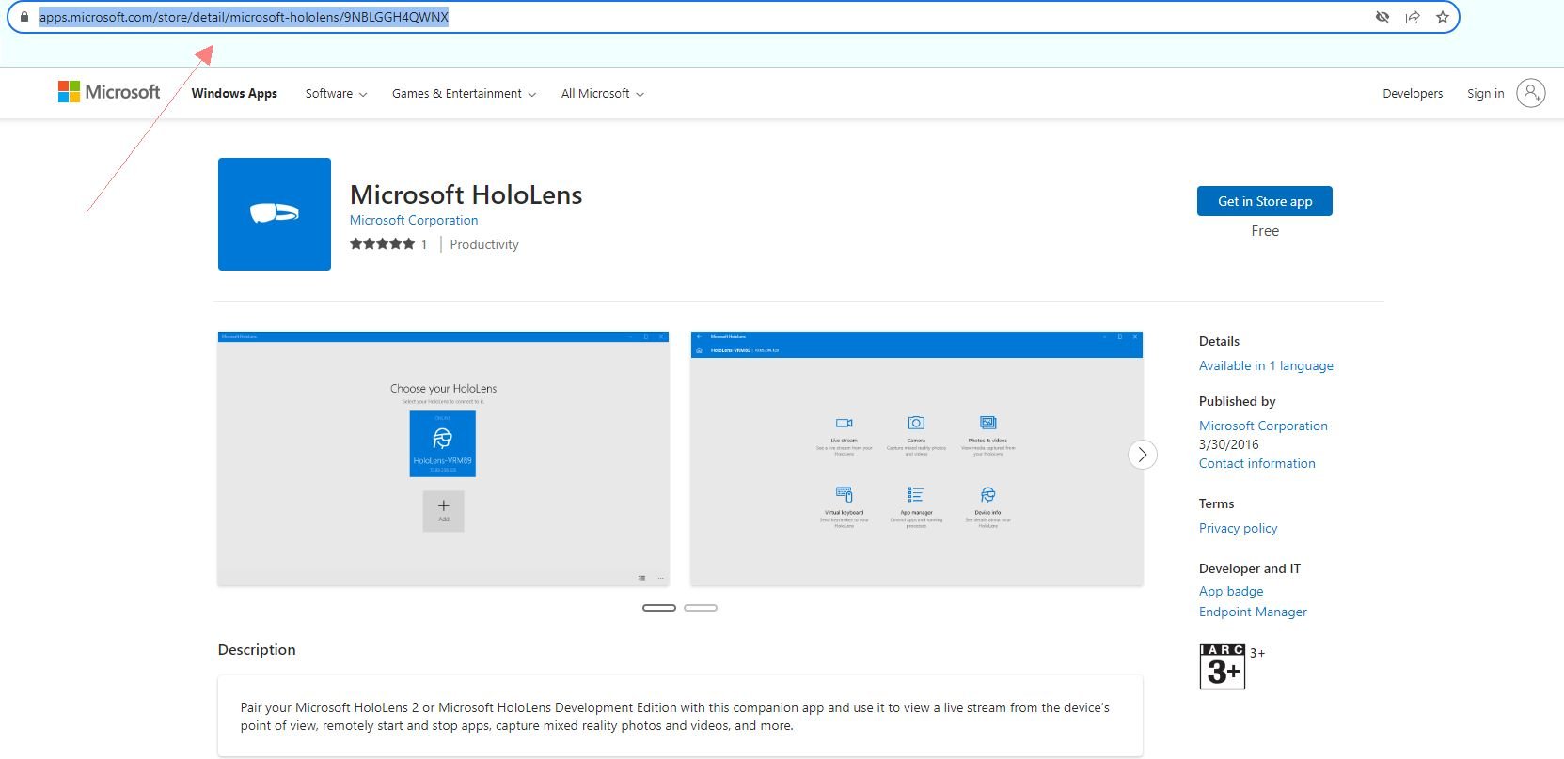Expand the Software dropdown menu

pyautogui.click(x=336, y=94)
